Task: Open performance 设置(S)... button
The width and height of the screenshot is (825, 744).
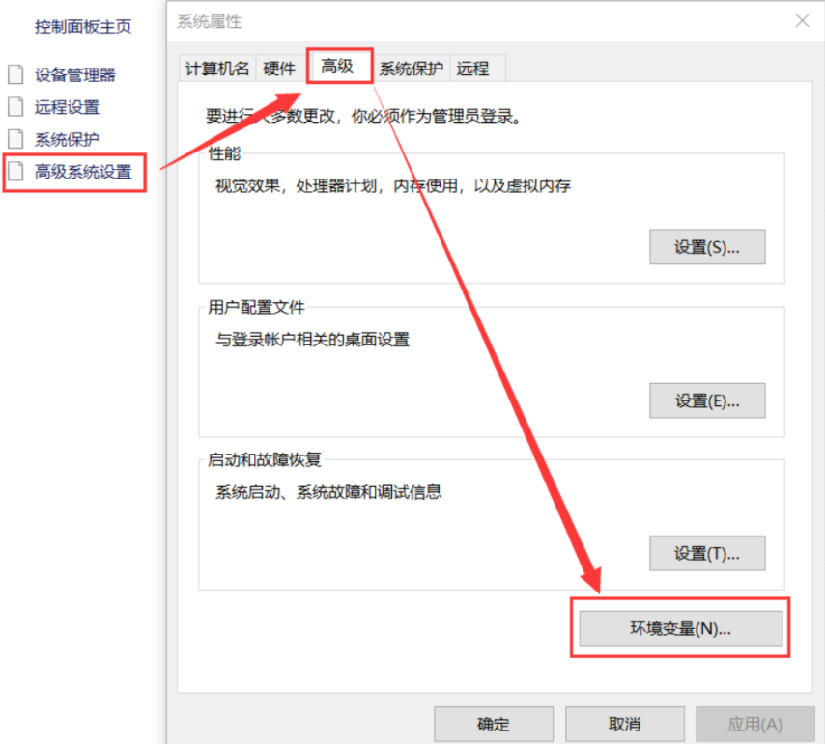Action: pos(707,247)
